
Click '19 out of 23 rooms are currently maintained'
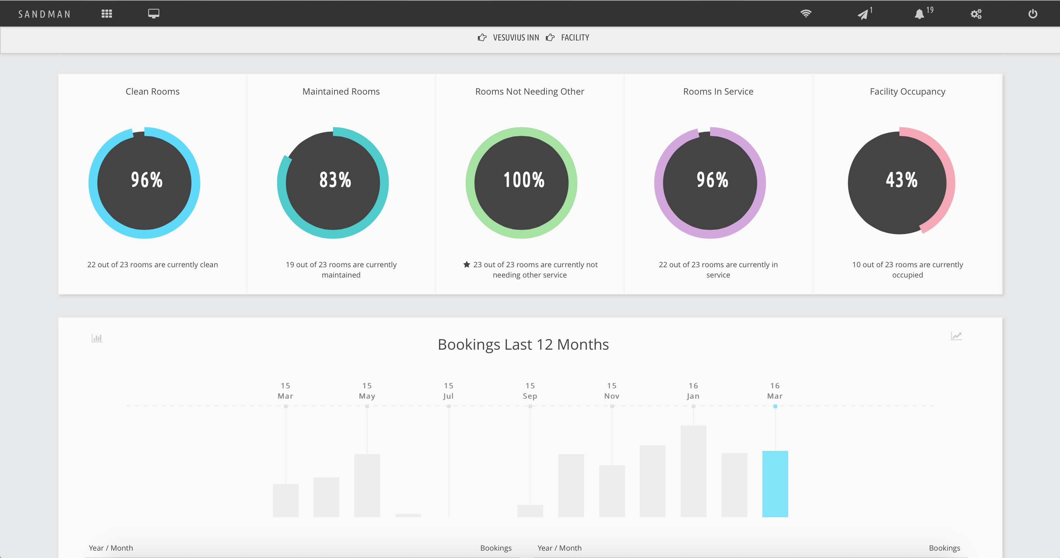pyautogui.click(x=341, y=270)
